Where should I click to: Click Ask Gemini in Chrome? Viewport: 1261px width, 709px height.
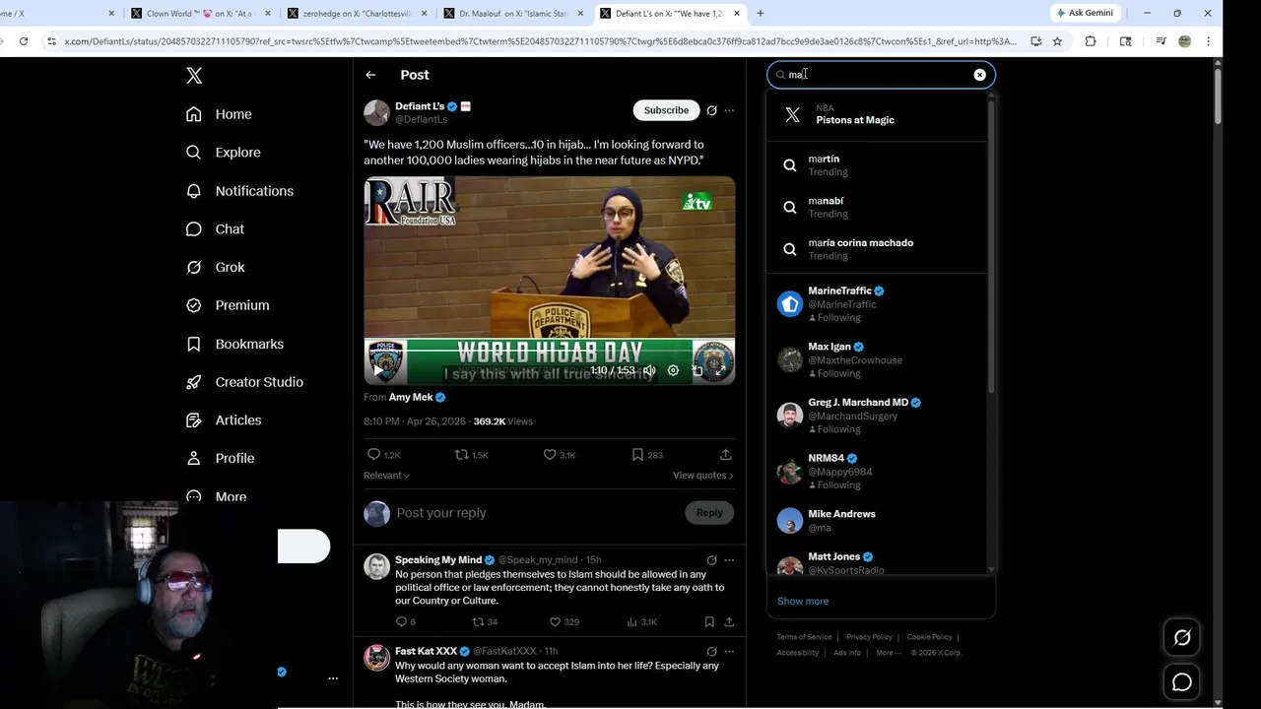point(1085,13)
